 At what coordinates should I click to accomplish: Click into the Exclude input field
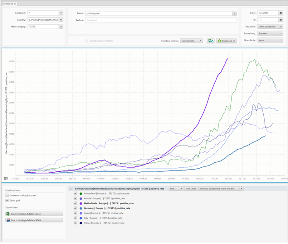pos(160,20)
